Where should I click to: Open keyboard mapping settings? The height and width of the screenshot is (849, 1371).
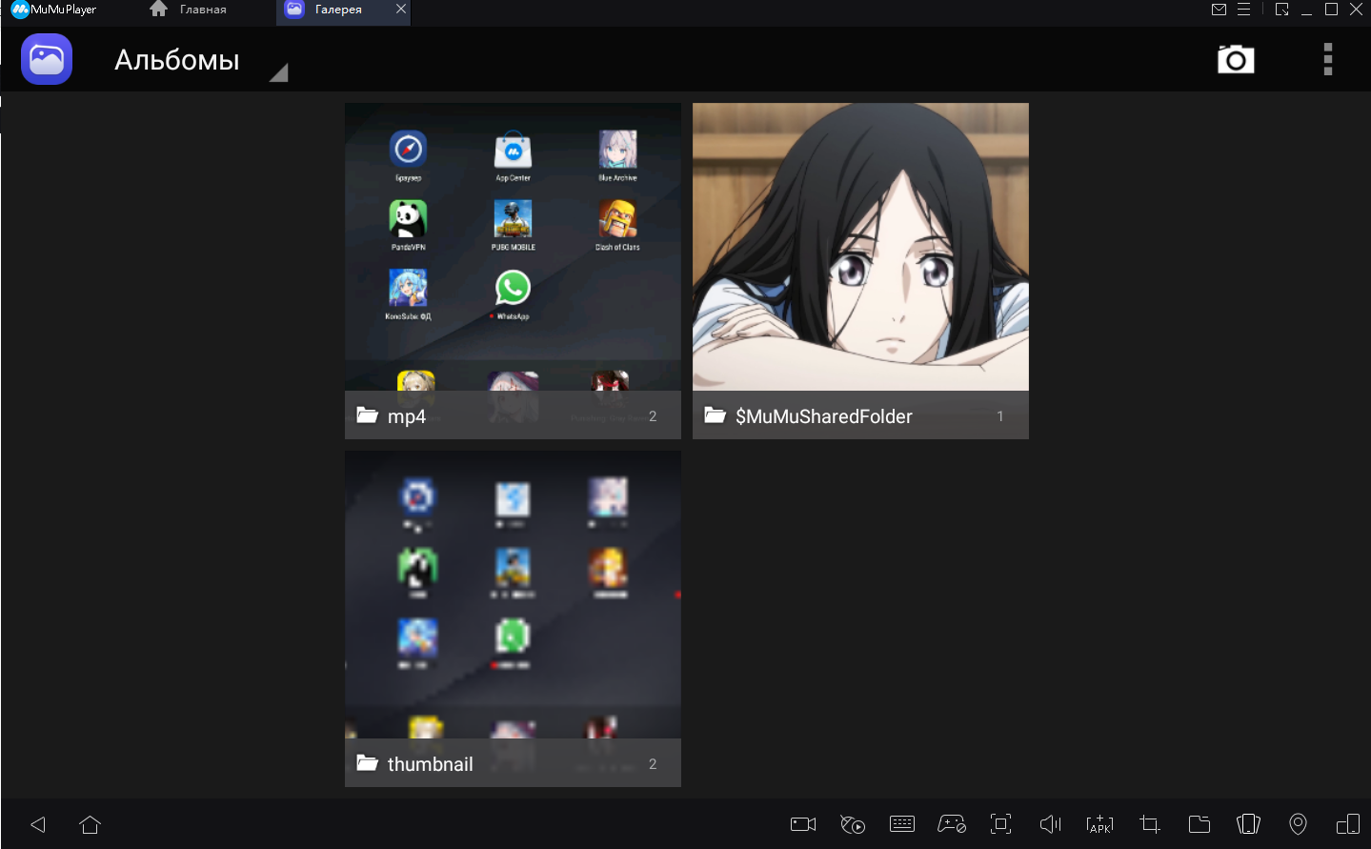(902, 824)
